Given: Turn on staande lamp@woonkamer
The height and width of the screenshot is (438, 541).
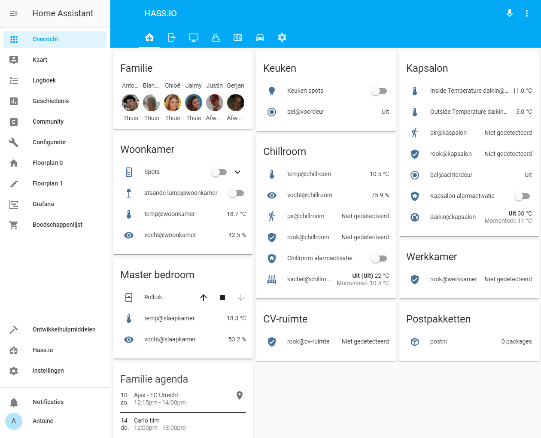Looking at the screenshot, I should [x=236, y=193].
